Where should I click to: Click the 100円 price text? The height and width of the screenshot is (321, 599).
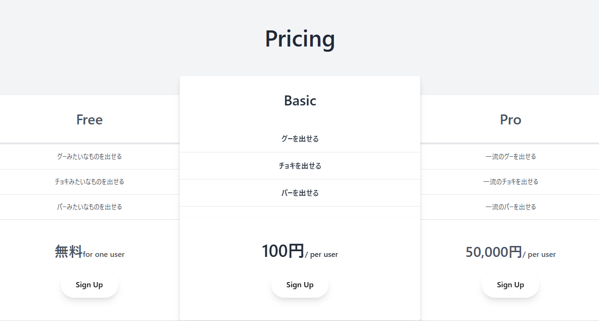click(283, 251)
